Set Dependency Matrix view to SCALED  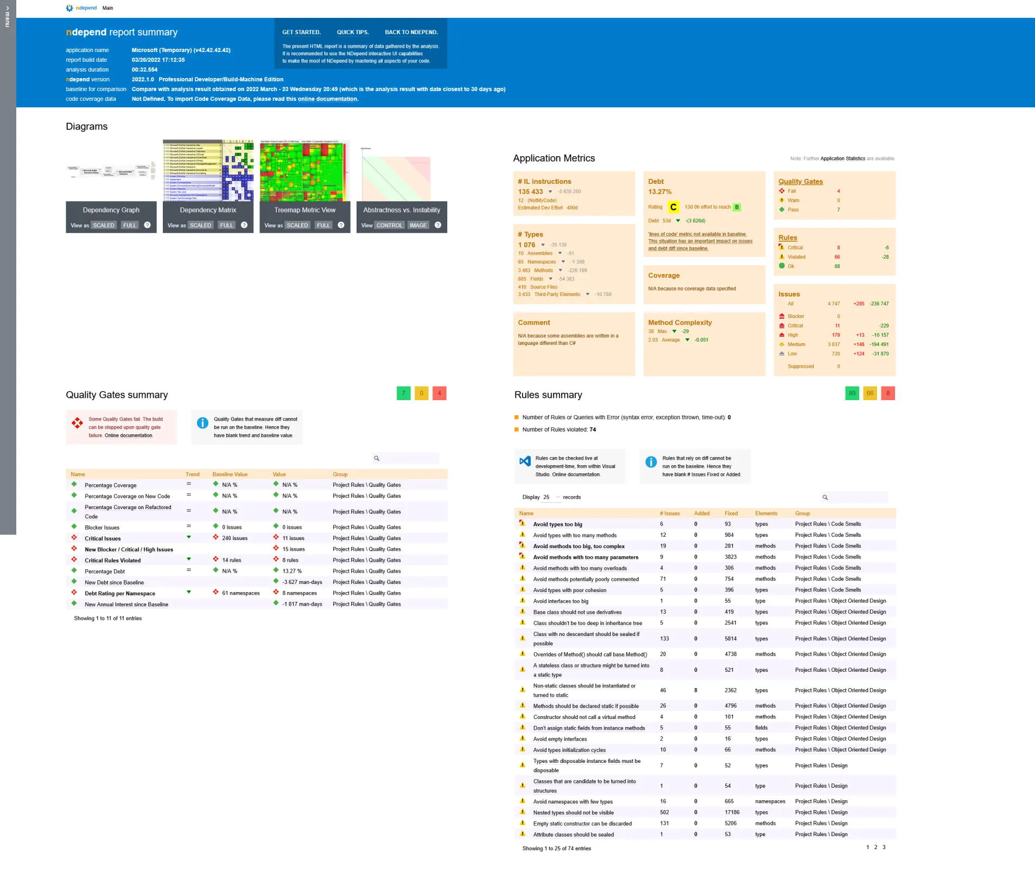click(201, 225)
